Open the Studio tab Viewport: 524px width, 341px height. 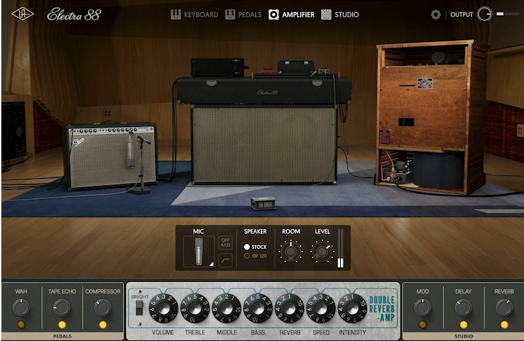pos(340,14)
